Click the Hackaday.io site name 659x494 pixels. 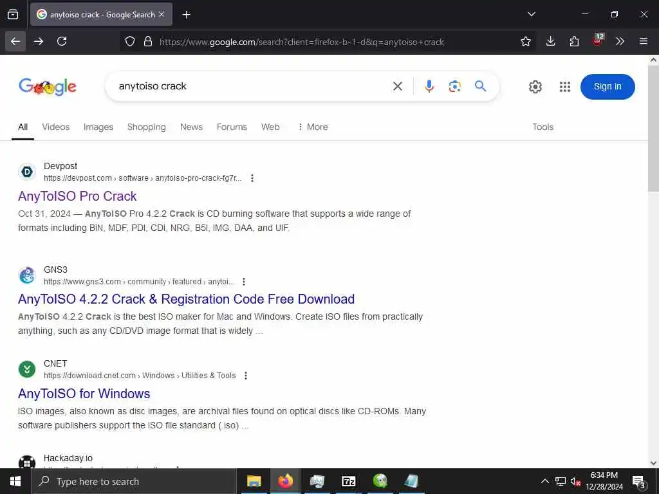pos(68,458)
